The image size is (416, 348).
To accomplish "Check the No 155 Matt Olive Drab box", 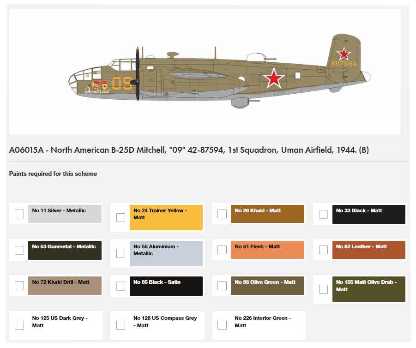I will [323, 289].
